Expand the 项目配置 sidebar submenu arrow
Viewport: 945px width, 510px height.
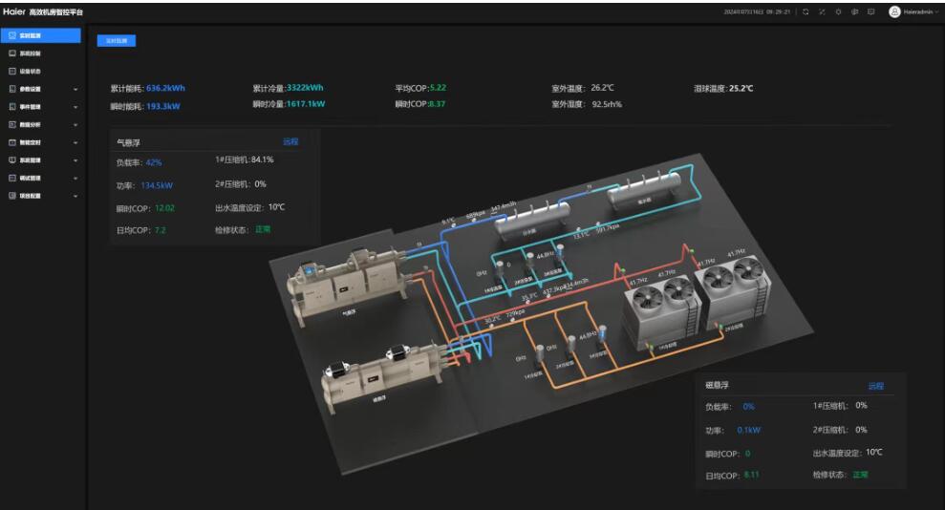pyautogui.click(x=75, y=195)
